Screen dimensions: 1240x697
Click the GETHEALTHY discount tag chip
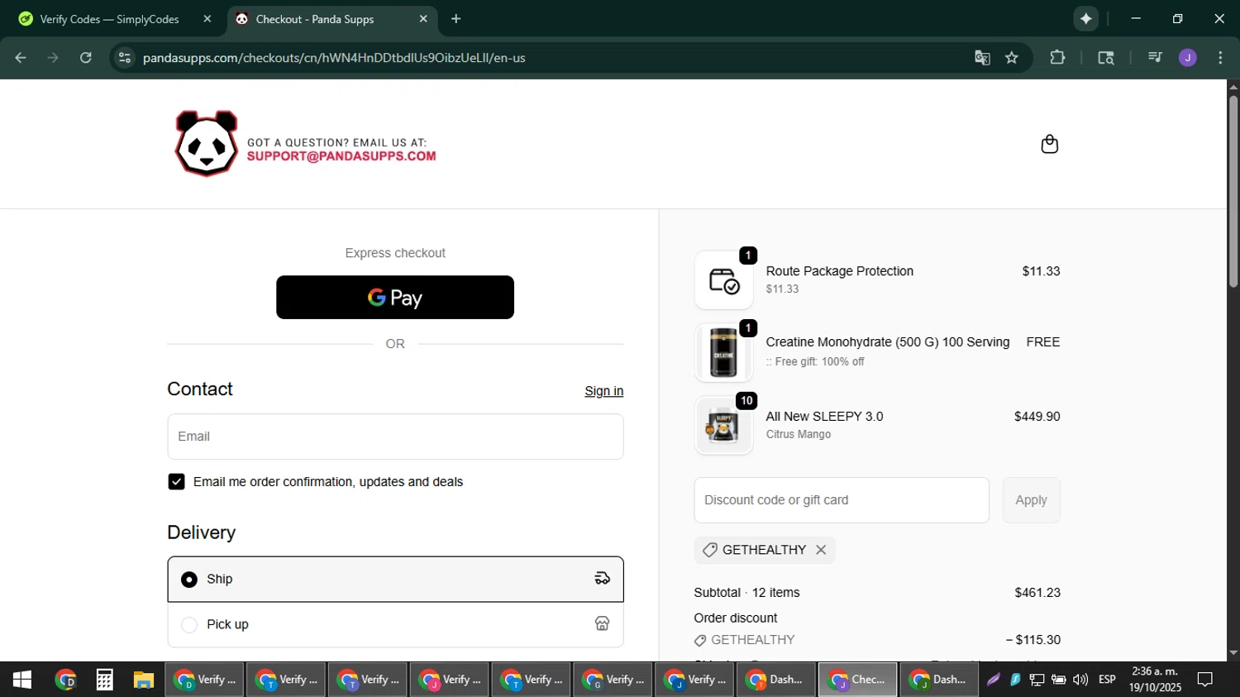point(764,550)
